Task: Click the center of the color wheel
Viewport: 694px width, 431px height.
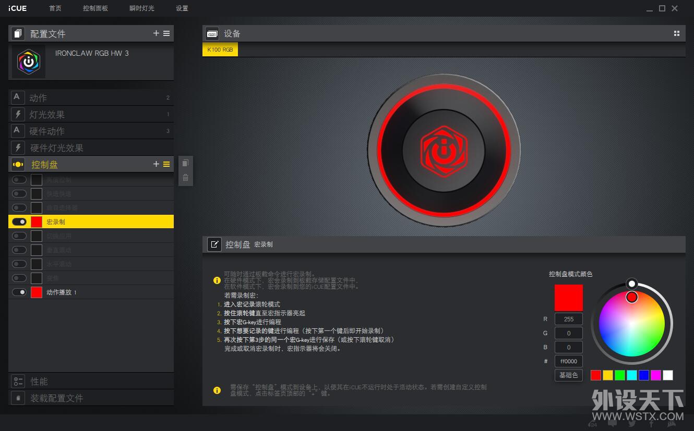Action: [x=632, y=324]
